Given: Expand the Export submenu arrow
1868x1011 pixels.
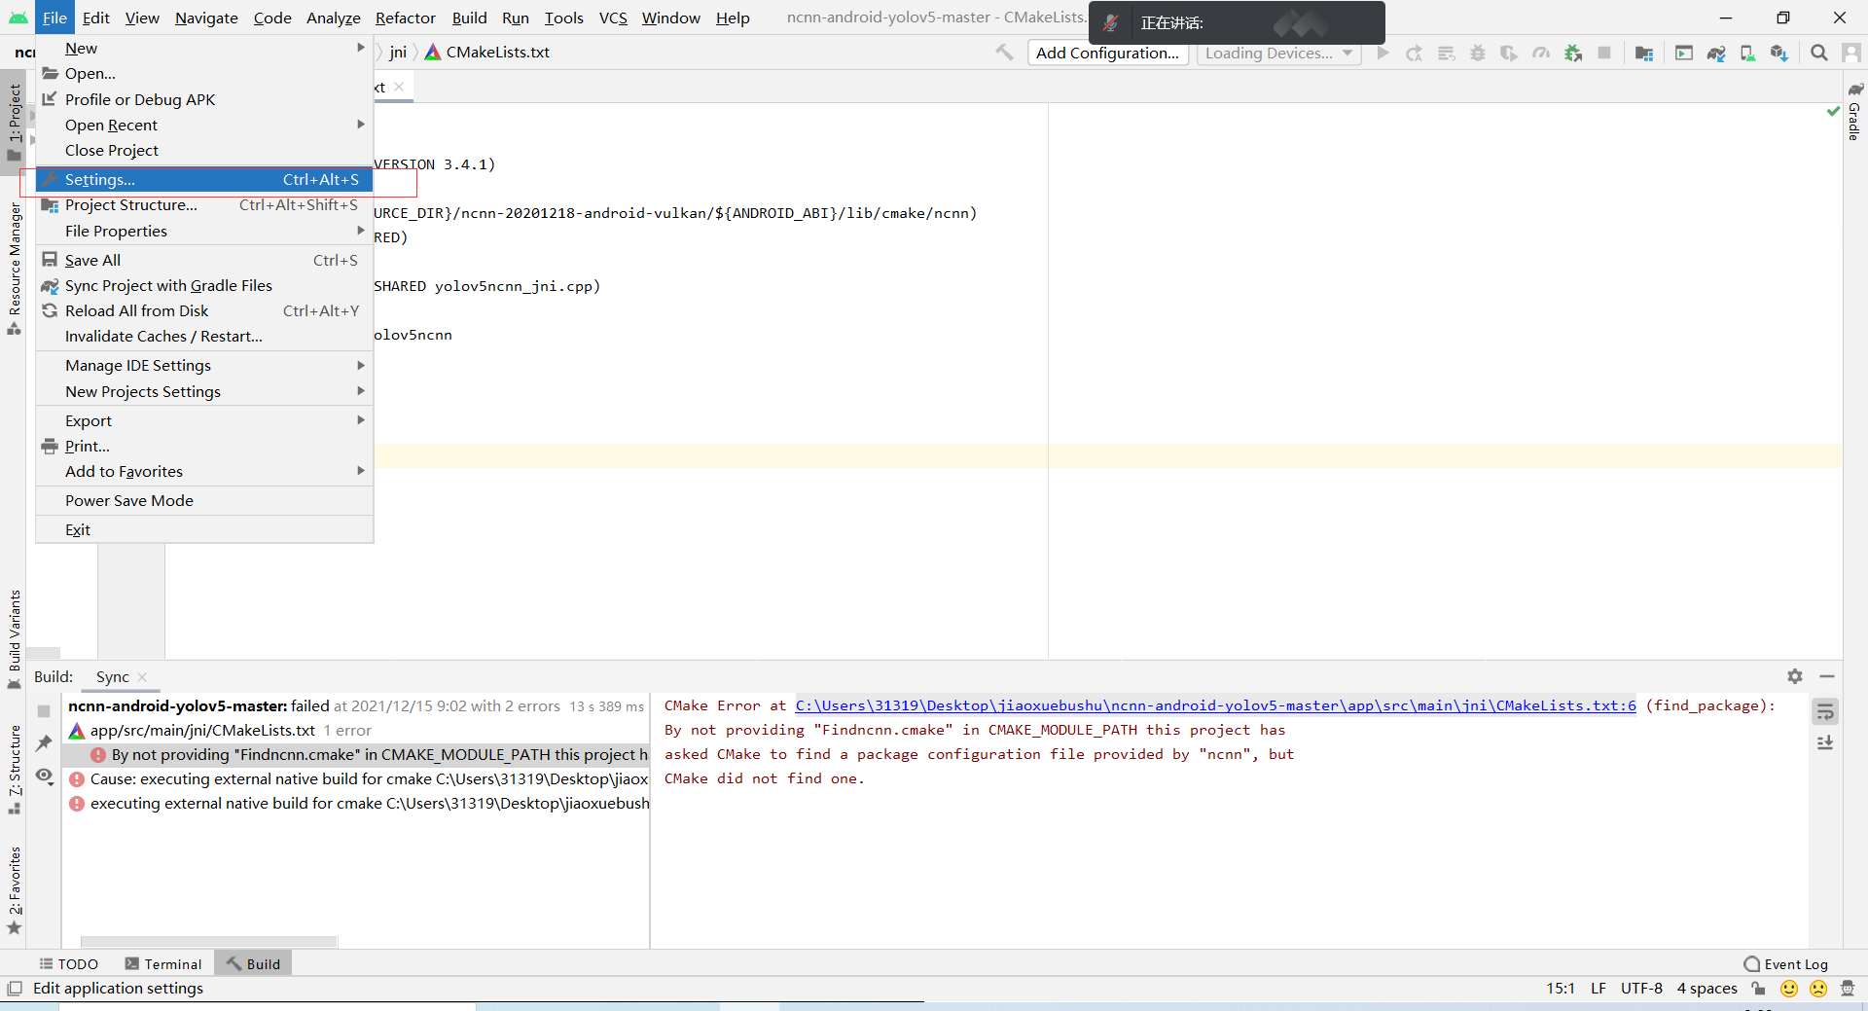Looking at the screenshot, I should [361, 419].
